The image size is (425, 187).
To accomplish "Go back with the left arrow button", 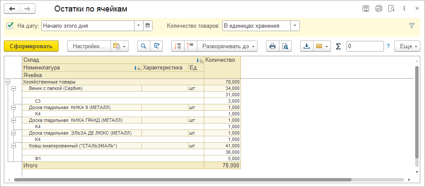I will click(x=12, y=9).
